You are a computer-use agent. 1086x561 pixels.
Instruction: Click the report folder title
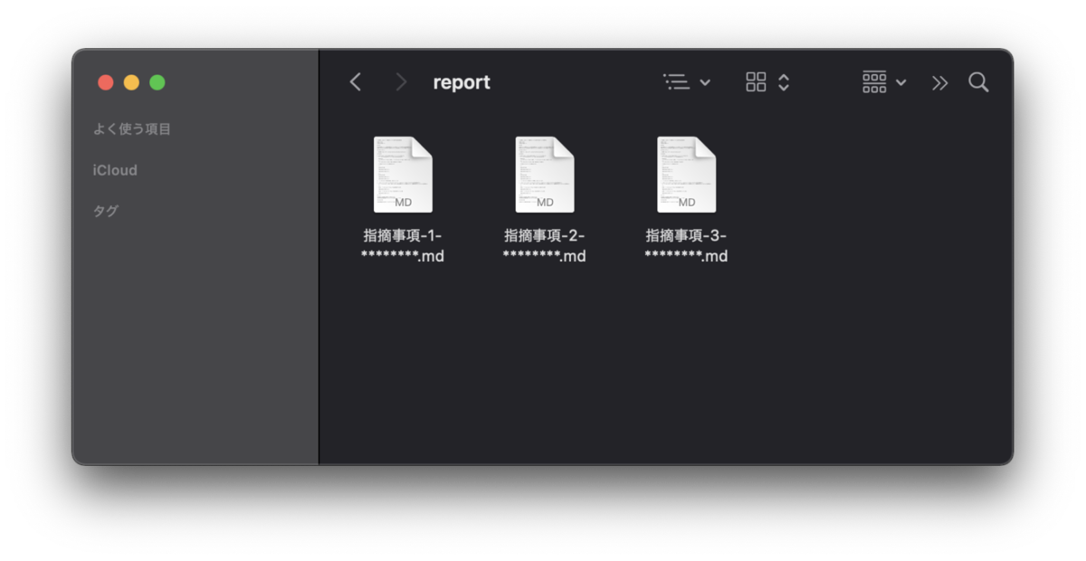[462, 82]
